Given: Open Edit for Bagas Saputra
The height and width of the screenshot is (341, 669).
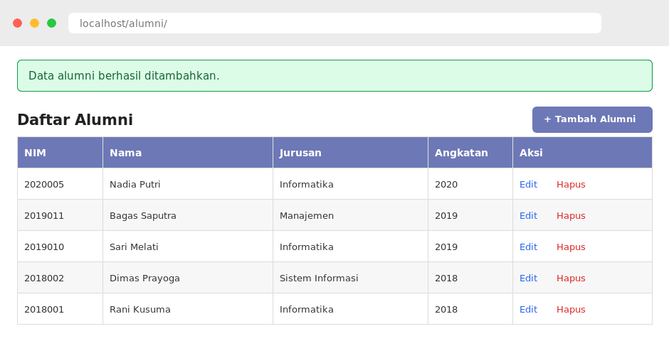Looking at the screenshot, I should pyautogui.click(x=528, y=215).
